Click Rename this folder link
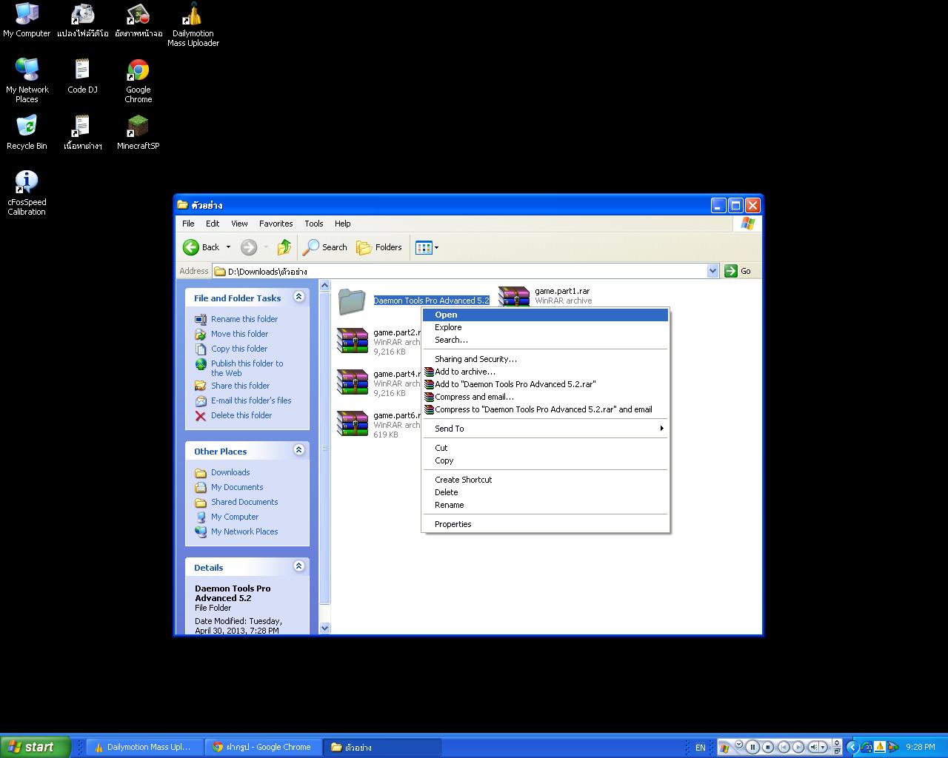Image resolution: width=948 pixels, height=758 pixels. pyautogui.click(x=244, y=319)
